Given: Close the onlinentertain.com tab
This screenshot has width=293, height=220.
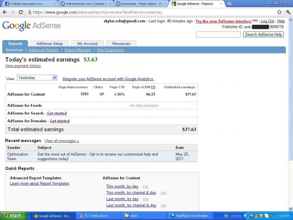Looking at the screenshot, I should tap(110, 4).
